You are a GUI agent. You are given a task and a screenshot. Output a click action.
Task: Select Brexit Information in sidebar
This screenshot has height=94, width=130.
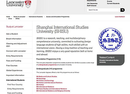coord(14,39)
